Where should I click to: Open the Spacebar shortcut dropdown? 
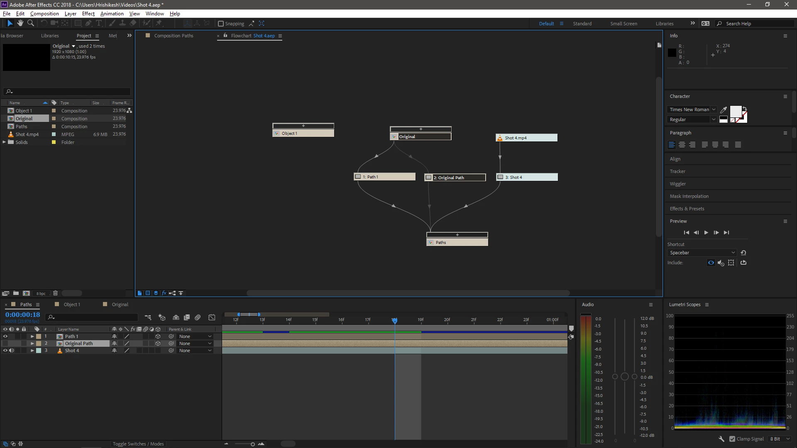click(x=733, y=253)
